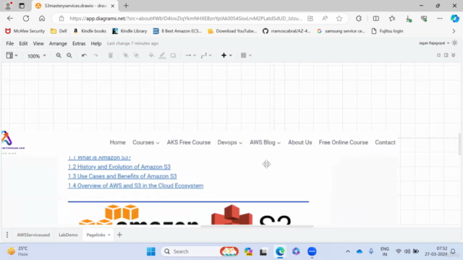Switch to the LabDemo page tab
Viewport: 463px width, 260px height.
[x=68, y=235]
